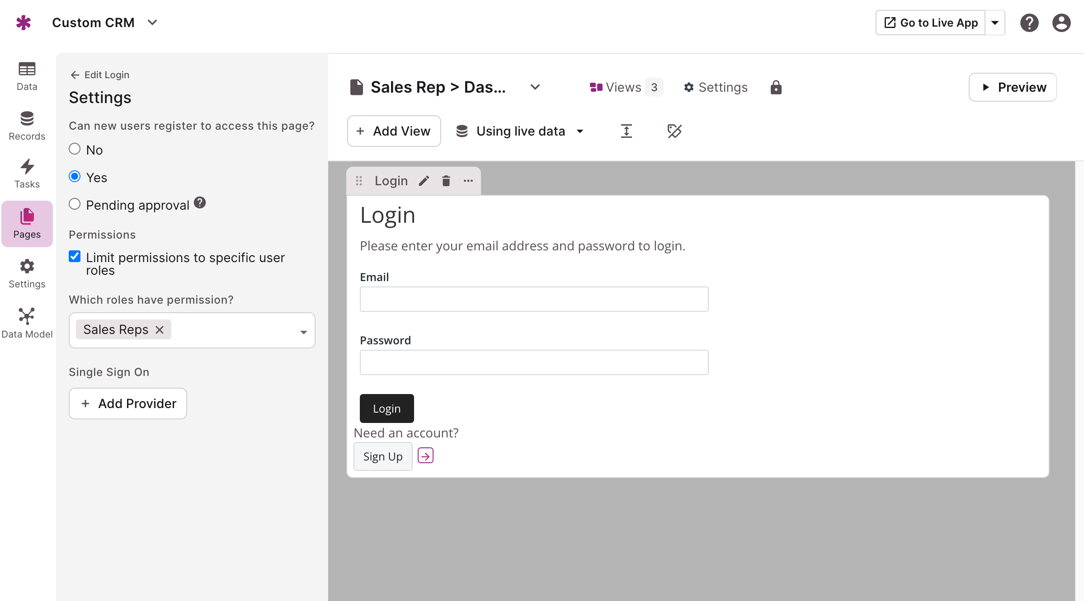Click the Preview button
This screenshot has width=1084, height=601.
(1013, 87)
